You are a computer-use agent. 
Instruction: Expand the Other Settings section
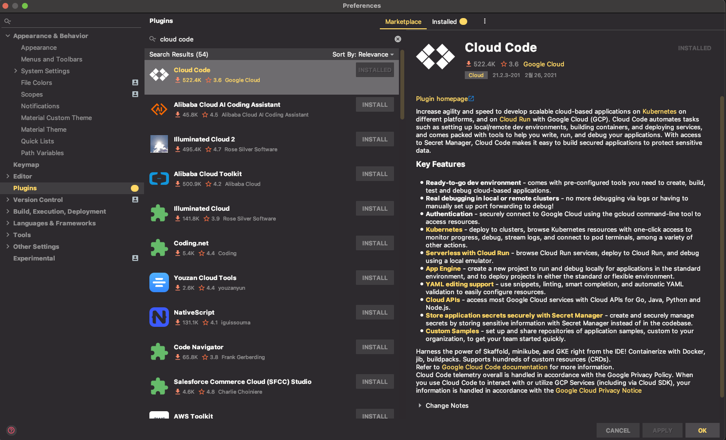pos(8,246)
